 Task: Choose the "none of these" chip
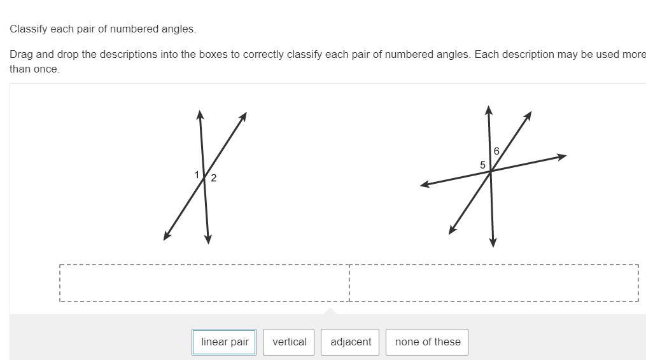point(427,342)
